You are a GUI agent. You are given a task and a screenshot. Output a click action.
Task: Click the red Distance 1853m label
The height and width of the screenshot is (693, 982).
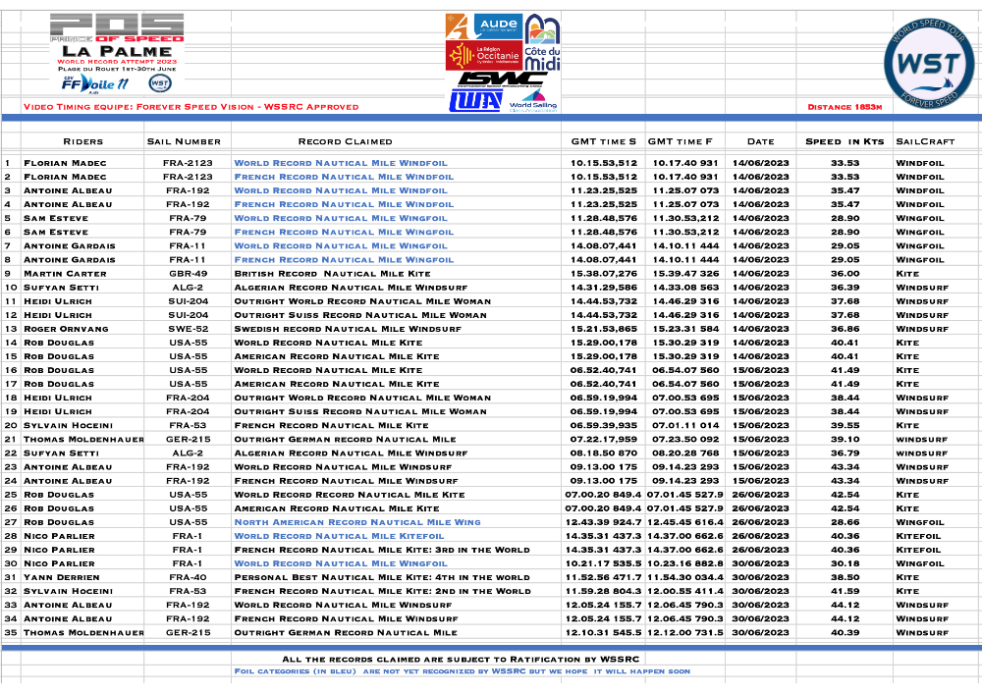click(845, 107)
